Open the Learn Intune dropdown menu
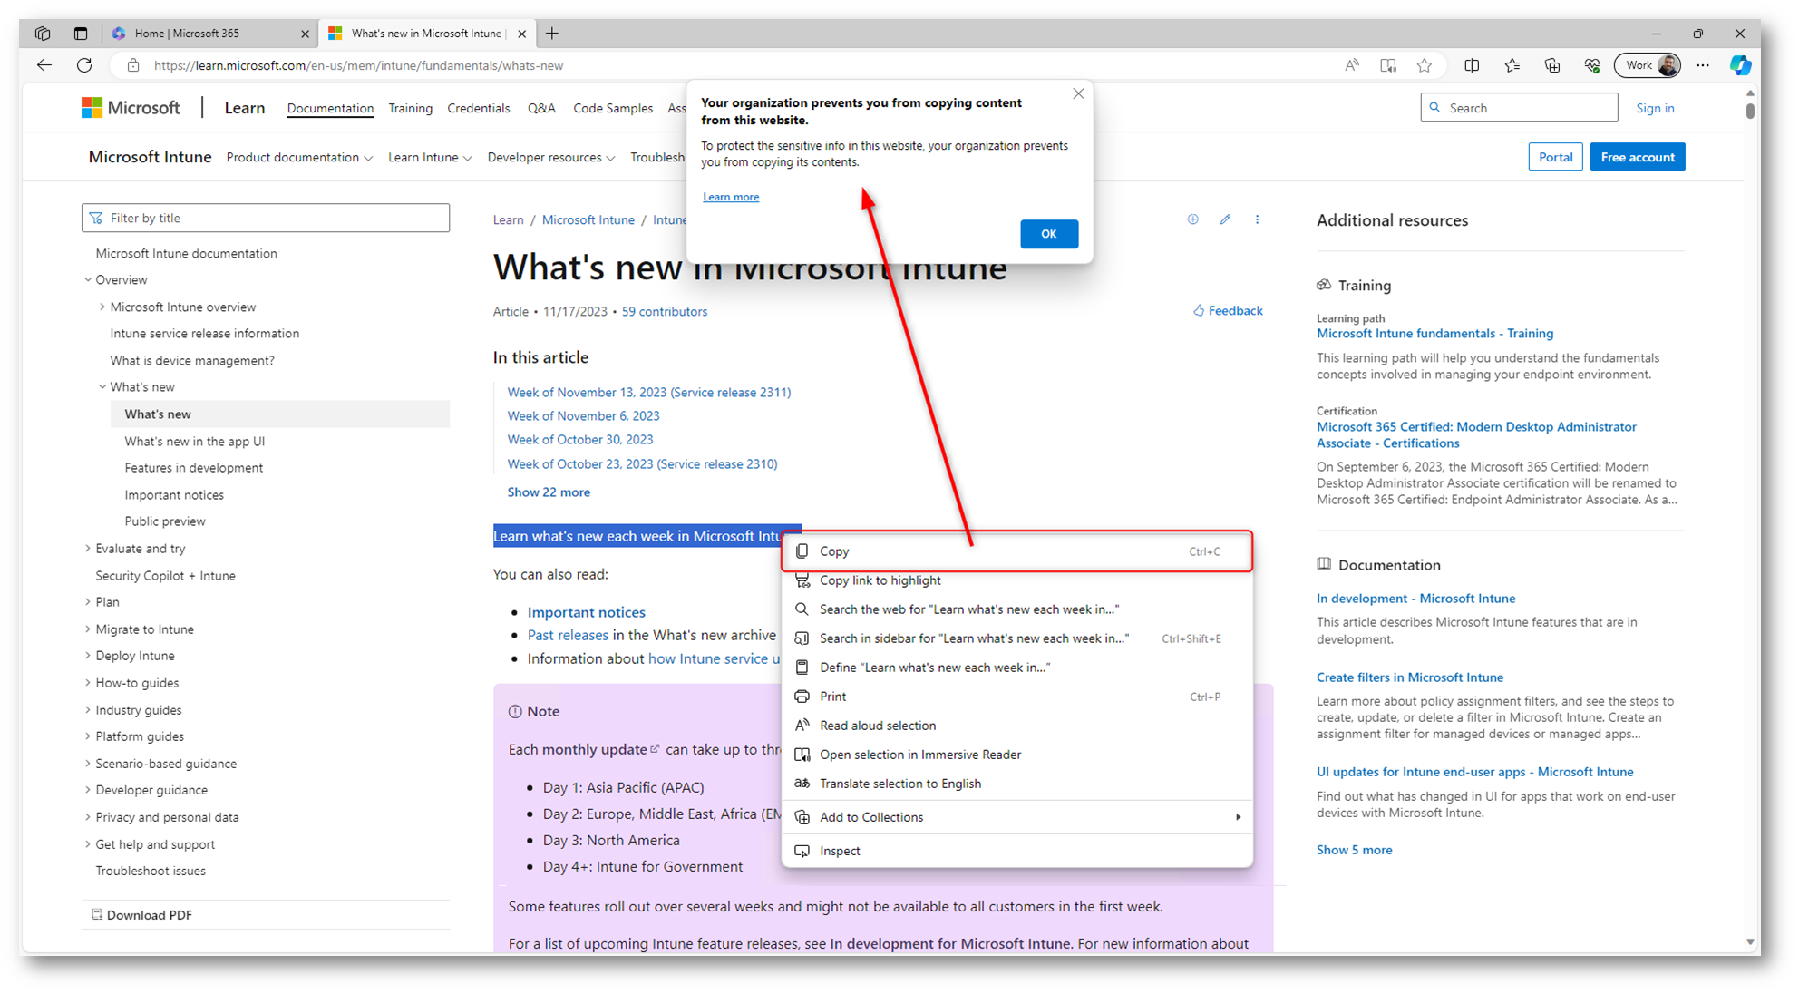The width and height of the screenshot is (1799, 994). pos(429,158)
